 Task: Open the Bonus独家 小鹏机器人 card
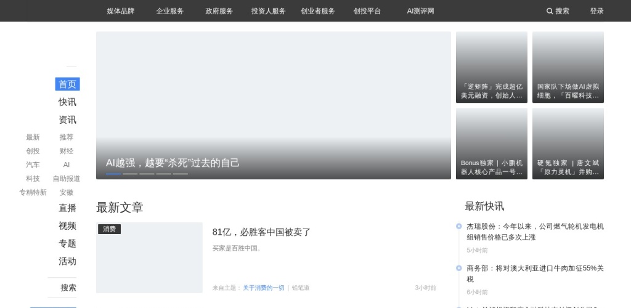[491, 144]
